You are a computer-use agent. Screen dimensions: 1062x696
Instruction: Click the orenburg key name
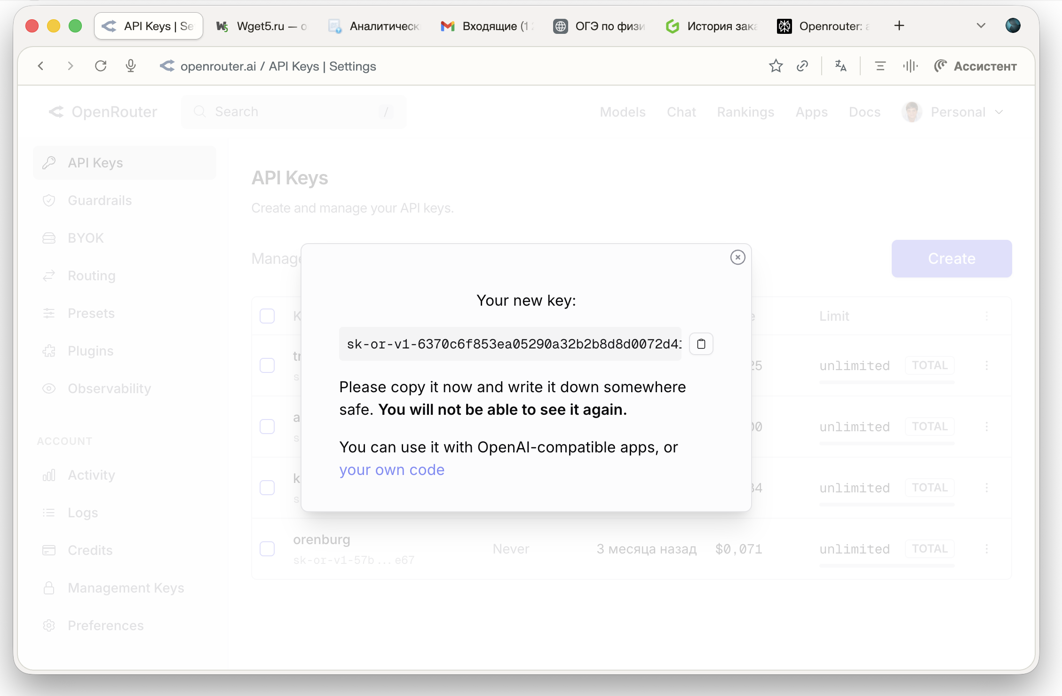(322, 539)
